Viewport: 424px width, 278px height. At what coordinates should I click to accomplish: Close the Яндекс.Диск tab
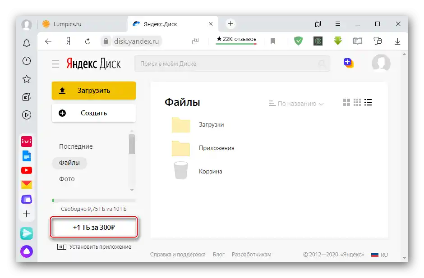(x=211, y=24)
